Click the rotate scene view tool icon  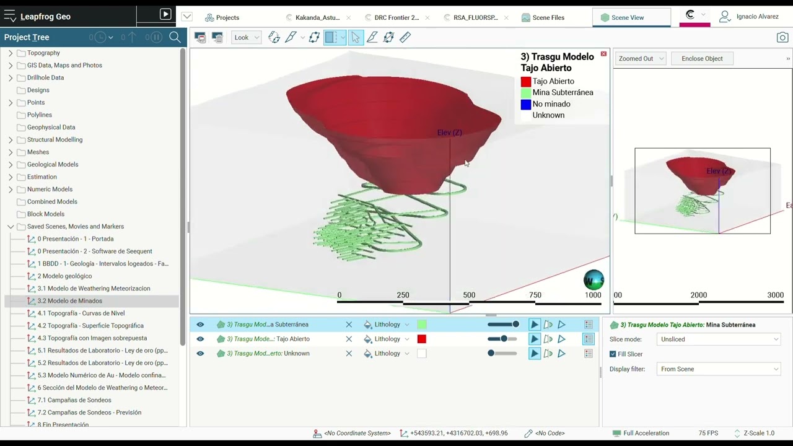274,38
